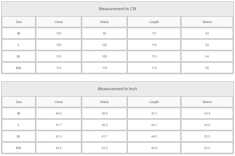This screenshot has height=156, width=235.
Task: Select the M size label in the Inch table
Action: tap(19, 113)
